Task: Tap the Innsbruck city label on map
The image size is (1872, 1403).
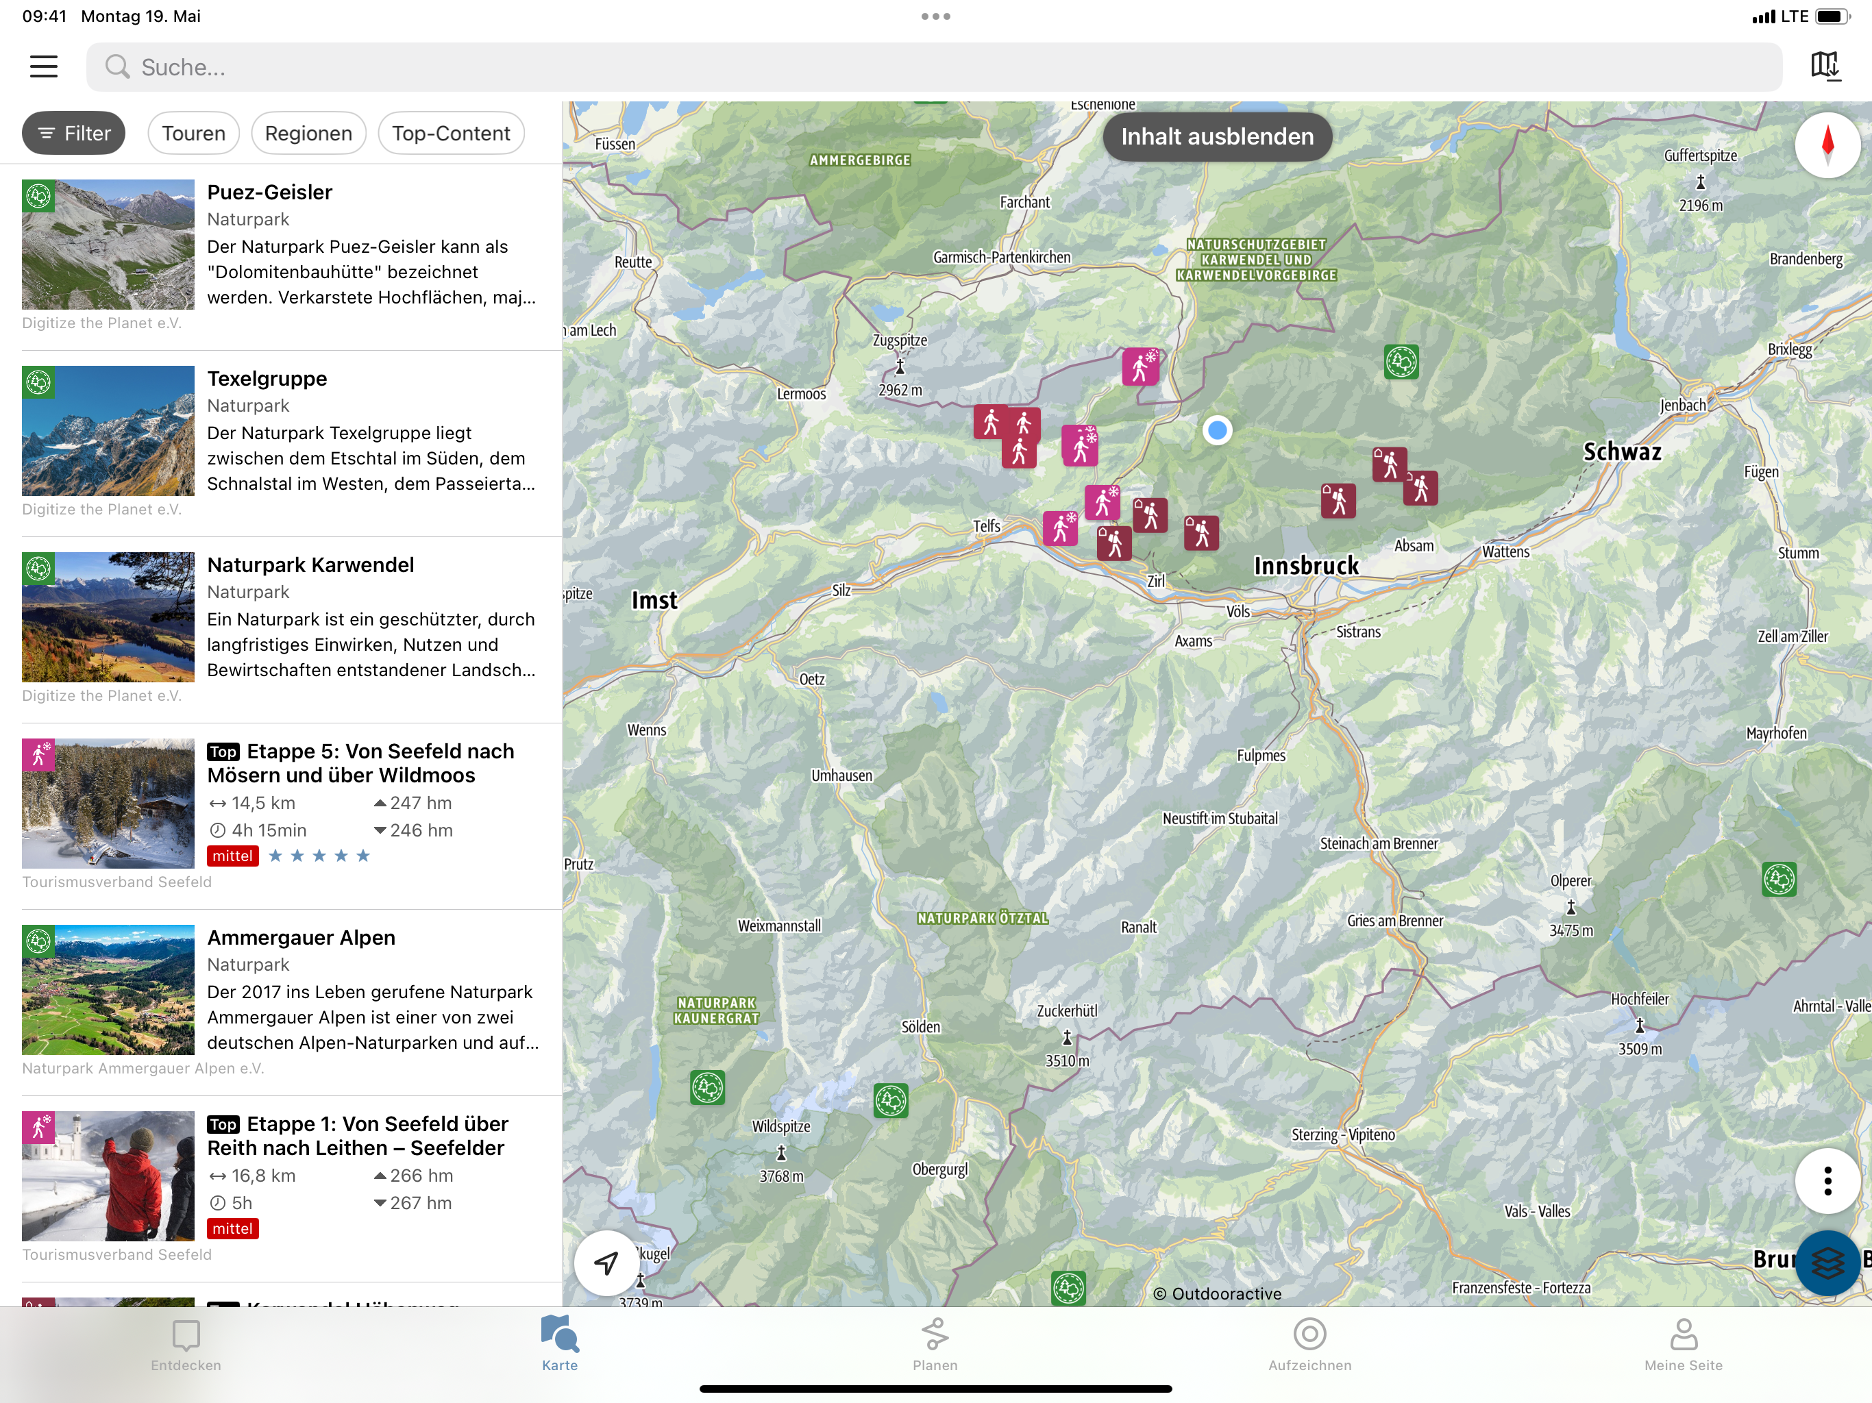Action: (x=1306, y=566)
